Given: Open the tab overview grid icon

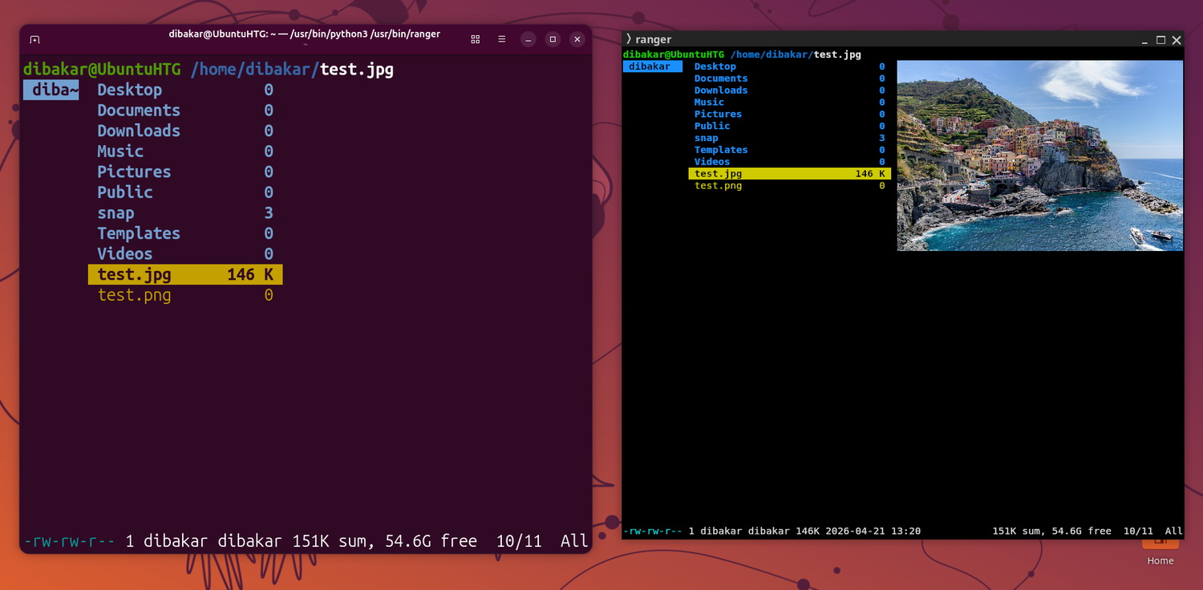Looking at the screenshot, I should pyautogui.click(x=476, y=39).
